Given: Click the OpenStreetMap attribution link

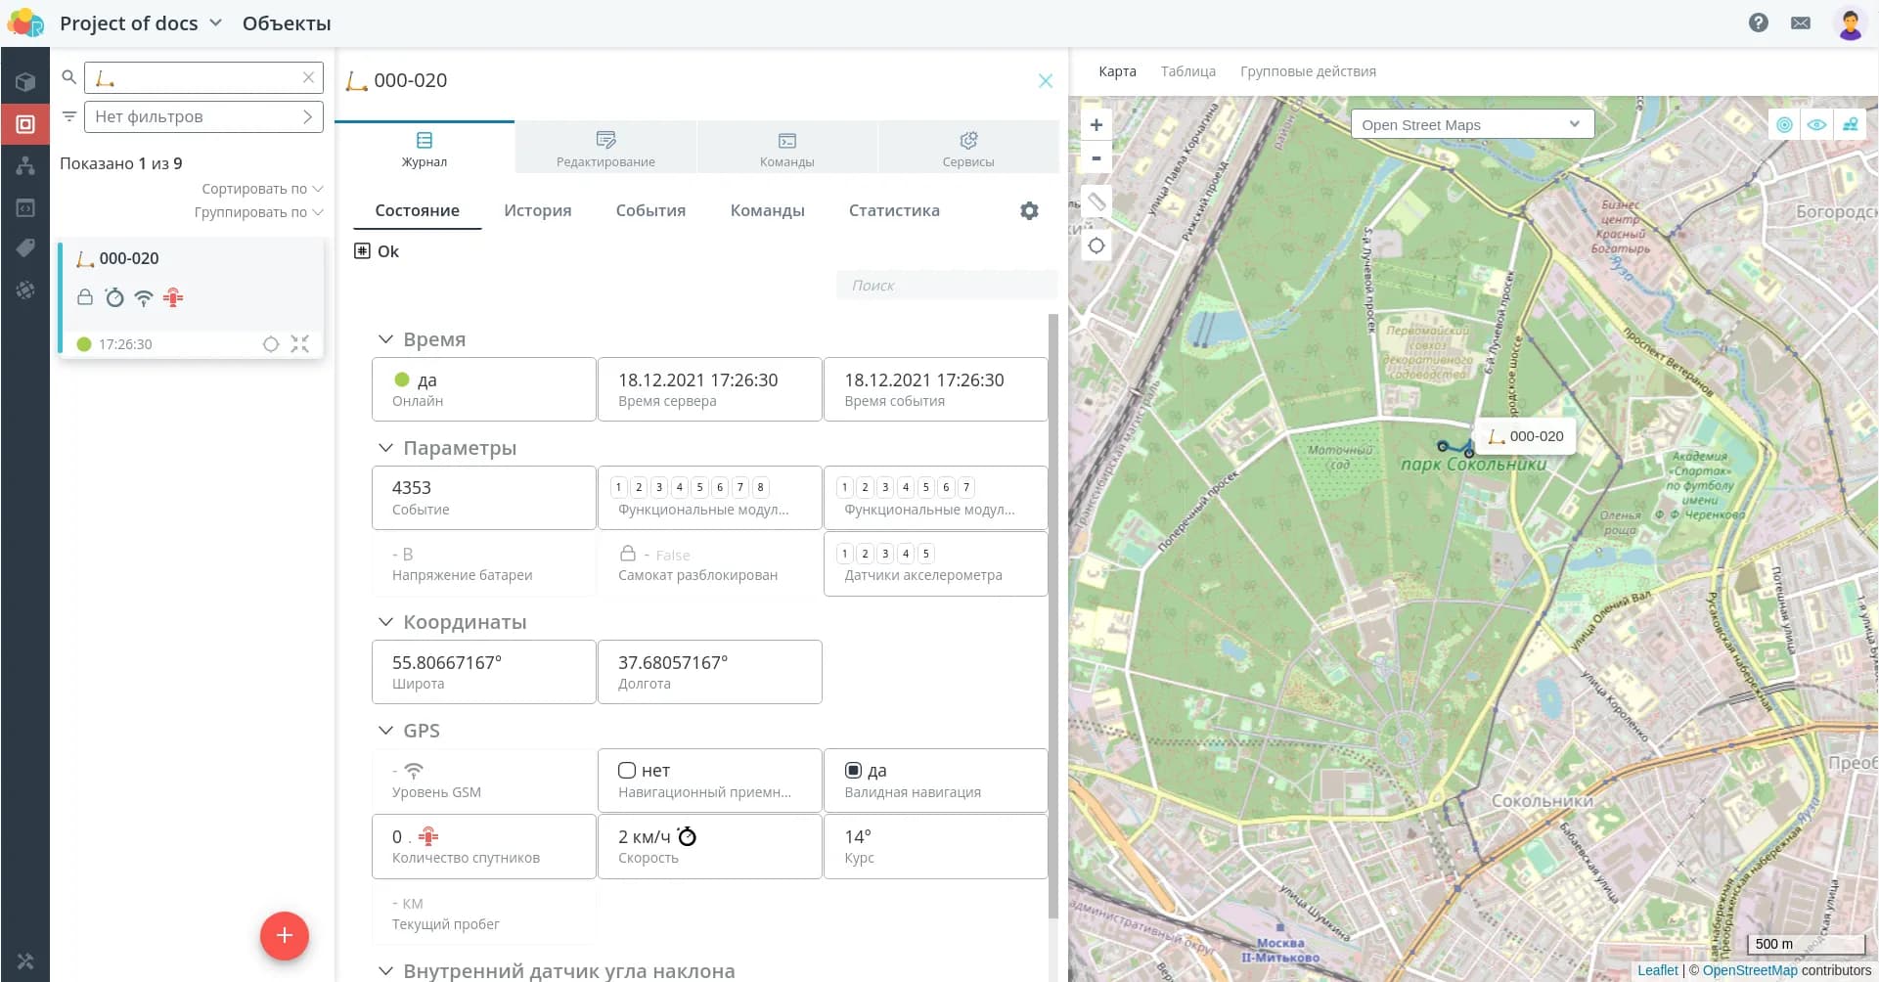Looking at the screenshot, I should 1749,970.
